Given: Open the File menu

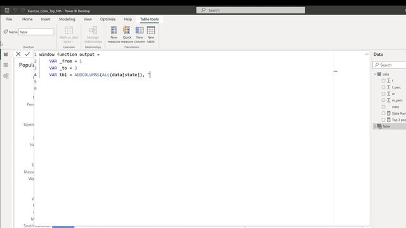Looking at the screenshot, I should pyautogui.click(x=9, y=19).
